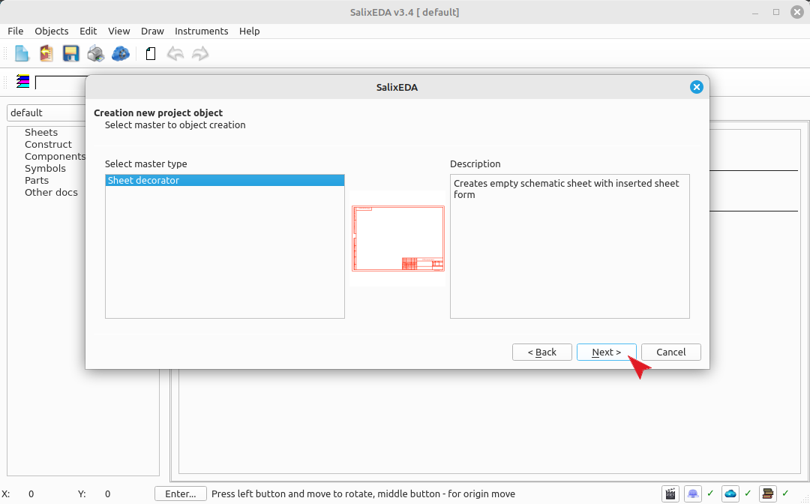810x504 pixels.
Task: Minimize the SalixEDA main window
Action: (755, 12)
